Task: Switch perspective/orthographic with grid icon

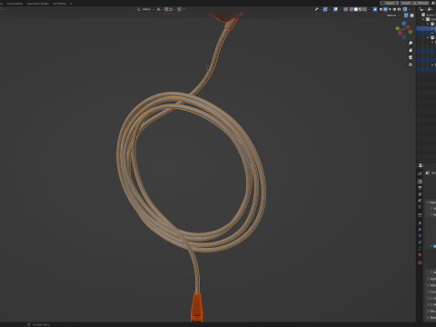Action: 411,64
